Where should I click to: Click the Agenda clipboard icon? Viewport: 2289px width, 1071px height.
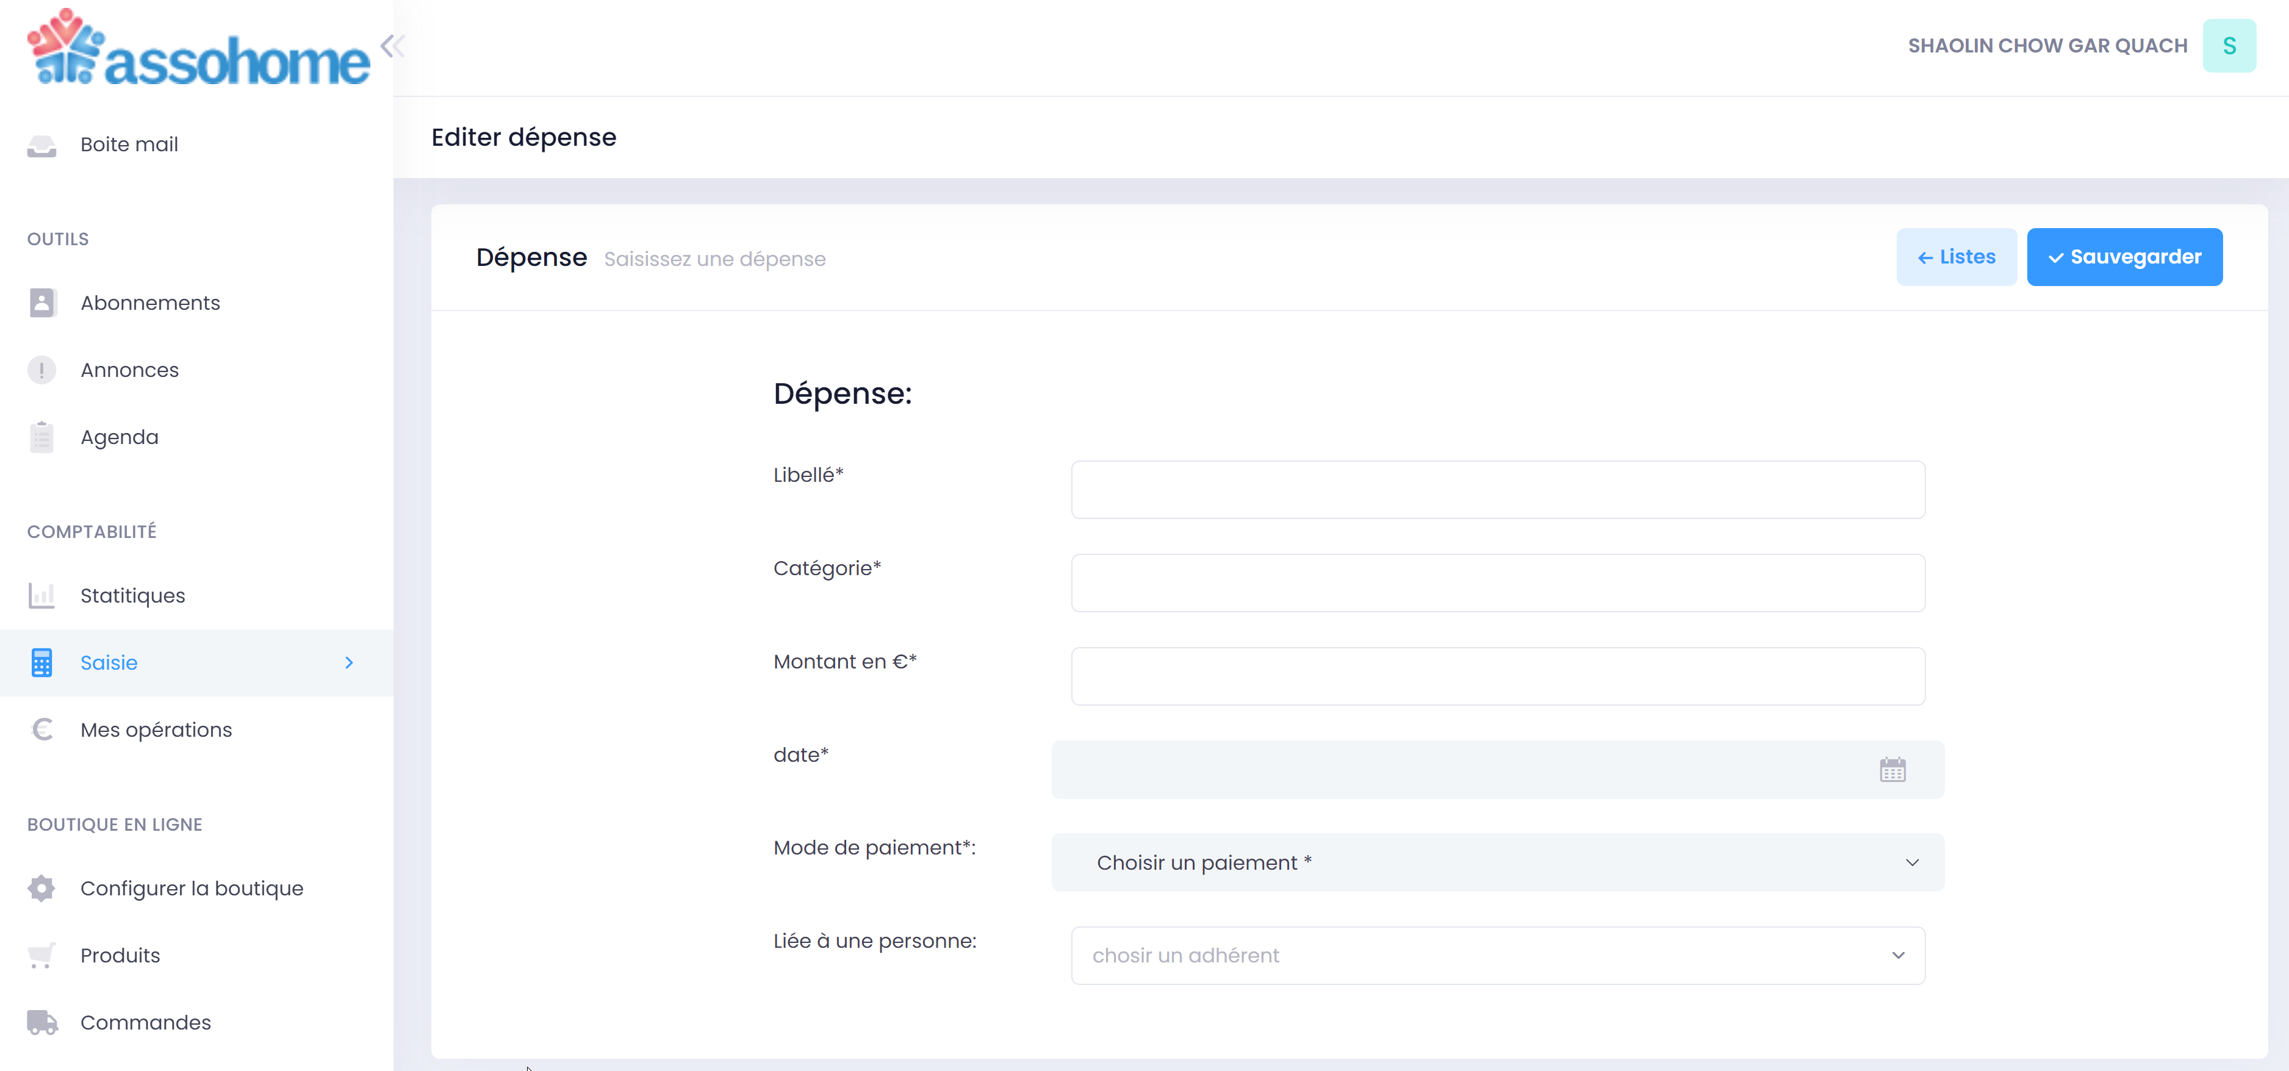click(41, 437)
